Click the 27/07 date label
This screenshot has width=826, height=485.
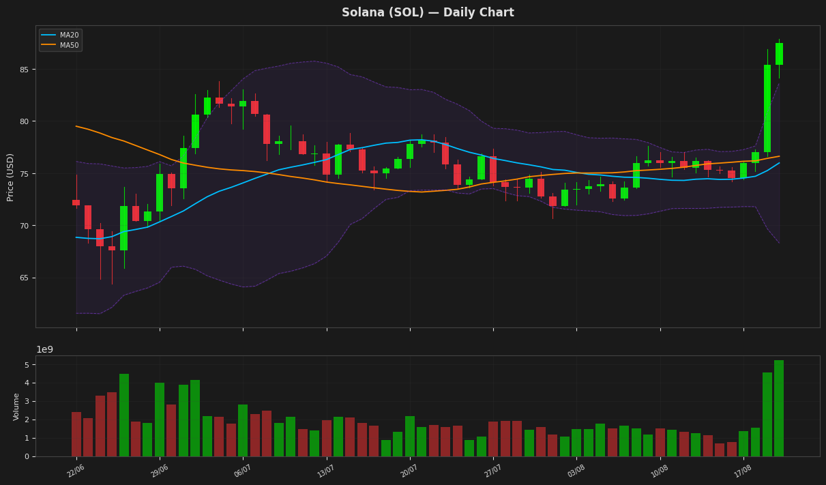tap(492, 471)
